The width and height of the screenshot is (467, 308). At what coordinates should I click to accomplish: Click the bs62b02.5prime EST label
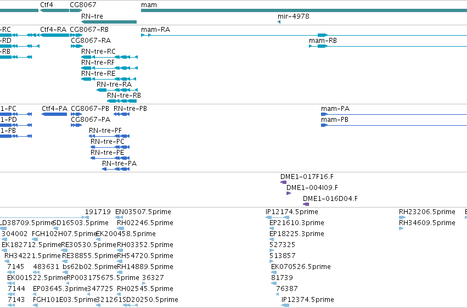click(x=90, y=267)
